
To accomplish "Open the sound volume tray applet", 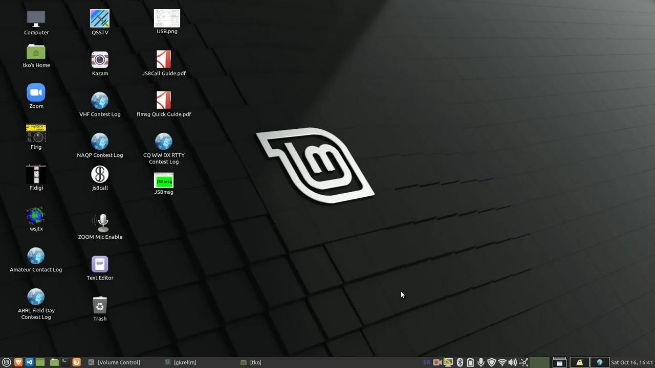I will 513,362.
